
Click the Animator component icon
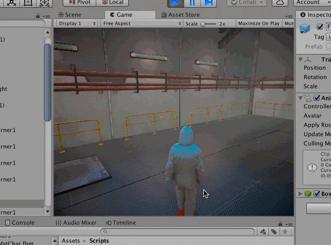pyautogui.click(x=308, y=98)
